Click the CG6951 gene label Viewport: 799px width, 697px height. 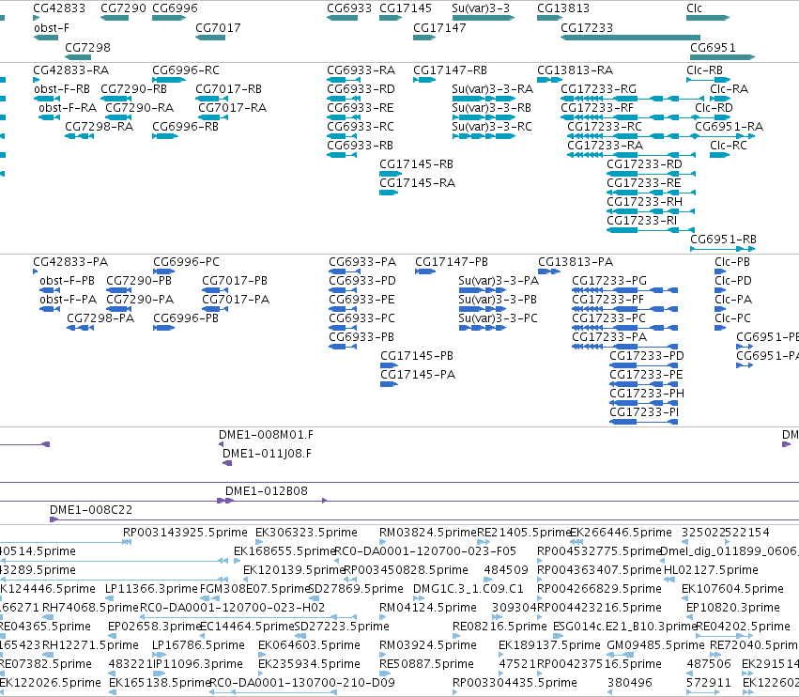click(x=713, y=47)
